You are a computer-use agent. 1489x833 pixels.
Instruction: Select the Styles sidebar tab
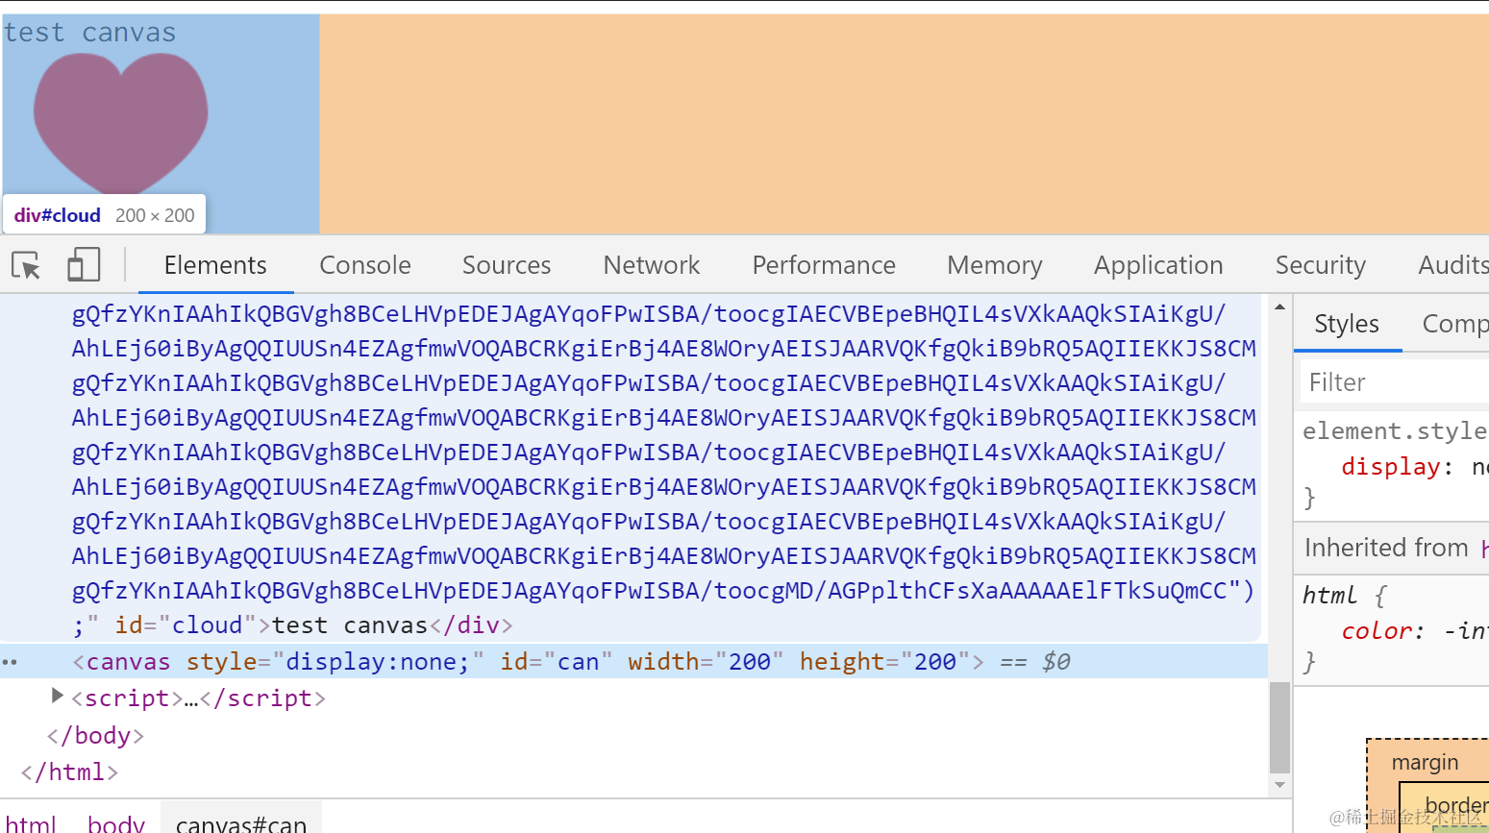1347,324
